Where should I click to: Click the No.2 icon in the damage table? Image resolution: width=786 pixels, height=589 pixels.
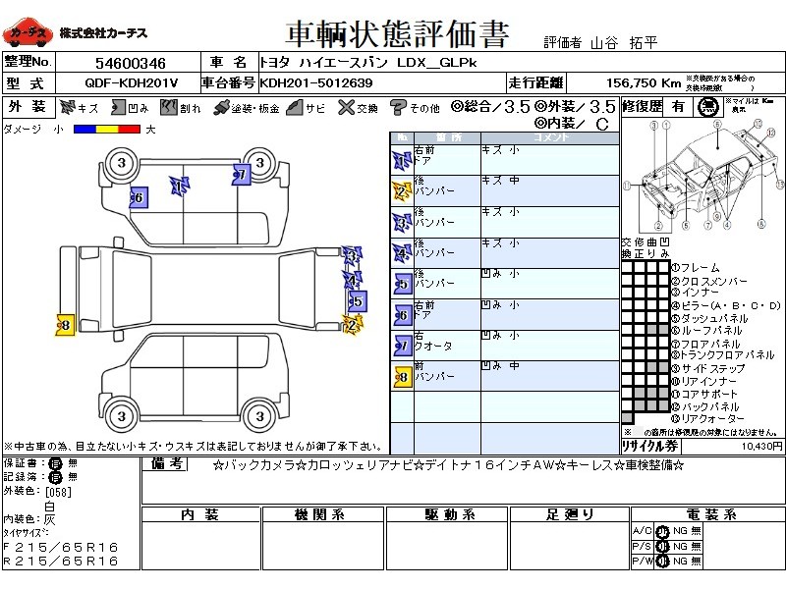point(402,191)
